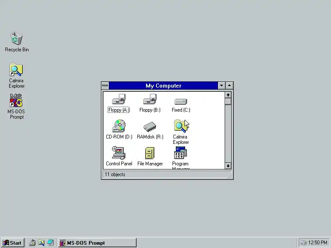This screenshot has height=248, width=331.
Task: Click the first quick-launch drive icon in taskbar
Action: coord(32,243)
